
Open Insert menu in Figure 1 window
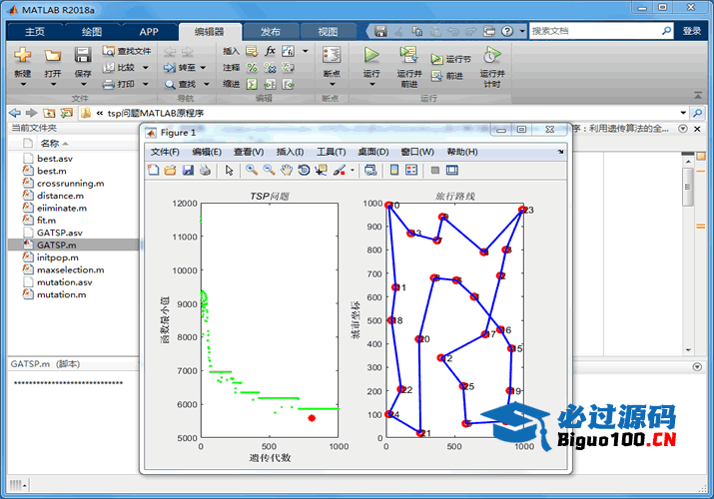click(x=290, y=152)
